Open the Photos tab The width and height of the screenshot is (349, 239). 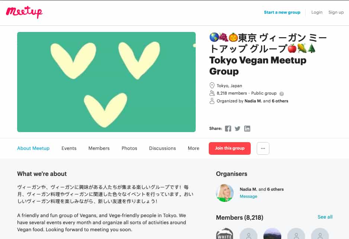click(129, 148)
